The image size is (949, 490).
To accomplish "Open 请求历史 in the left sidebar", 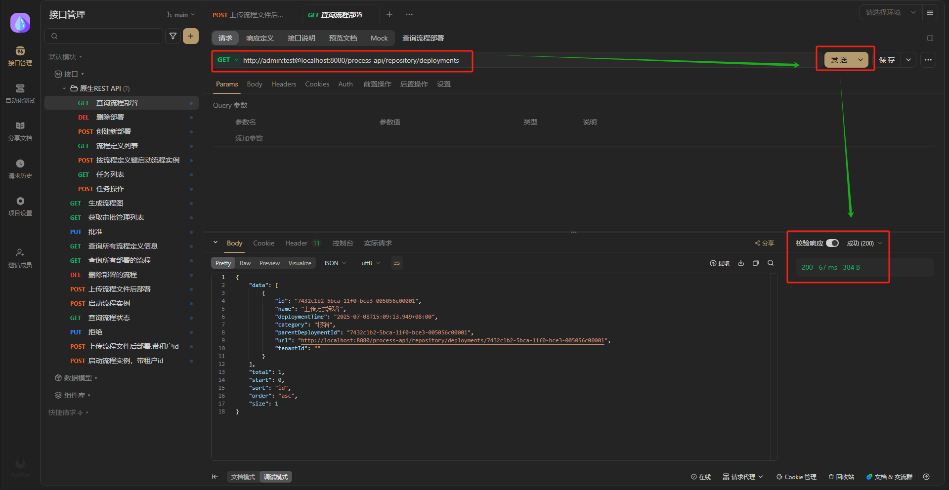I will [x=20, y=168].
